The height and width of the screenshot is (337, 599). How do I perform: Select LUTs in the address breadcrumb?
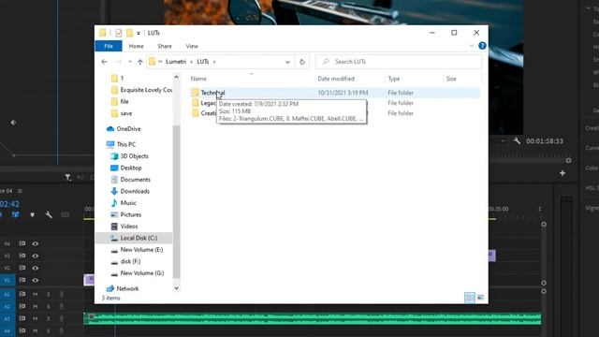[x=203, y=62]
